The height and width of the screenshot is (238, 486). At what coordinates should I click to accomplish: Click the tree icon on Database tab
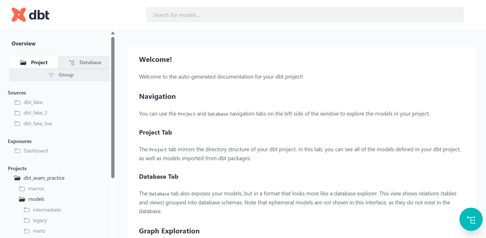(72, 63)
